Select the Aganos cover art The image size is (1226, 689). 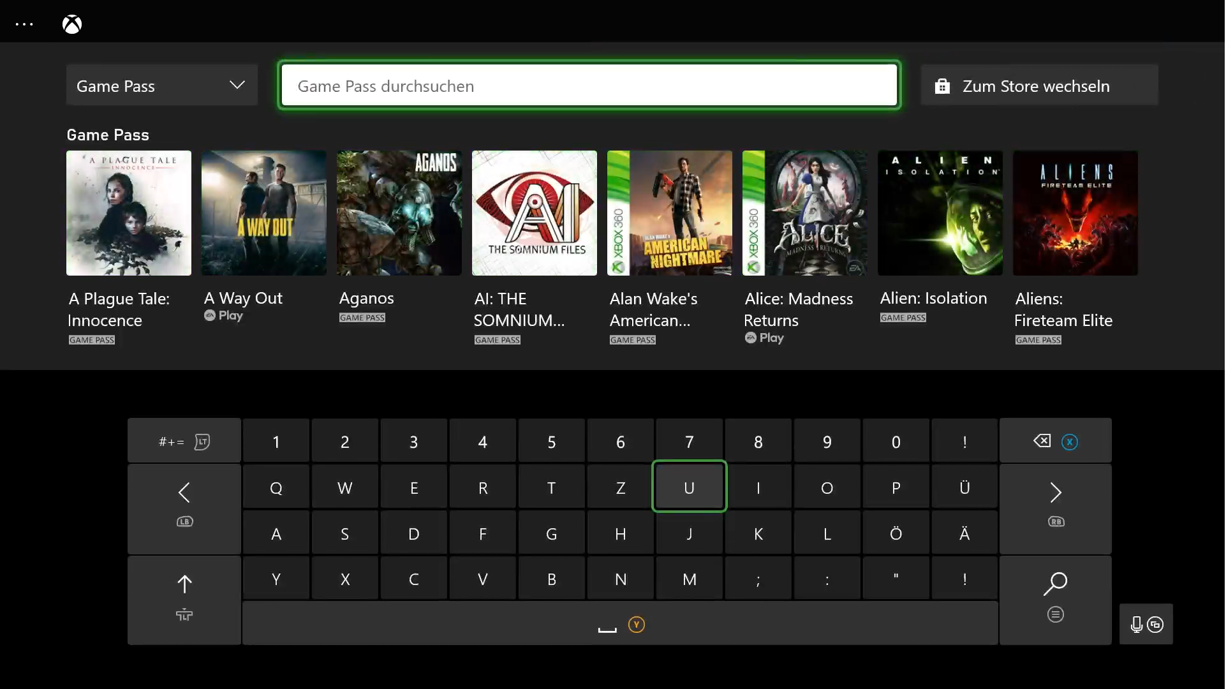pyautogui.click(x=399, y=213)
